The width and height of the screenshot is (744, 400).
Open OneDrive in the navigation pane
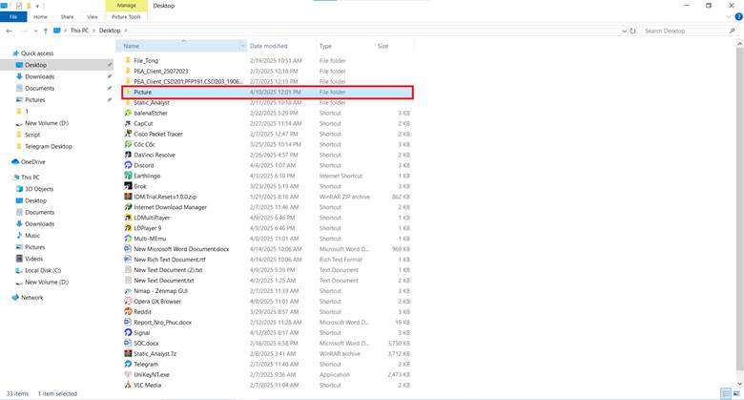click(32, 162)
